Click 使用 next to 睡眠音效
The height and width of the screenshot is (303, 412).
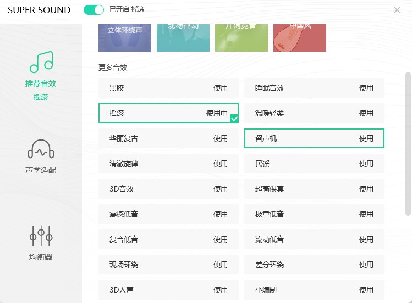coord(366,88)
